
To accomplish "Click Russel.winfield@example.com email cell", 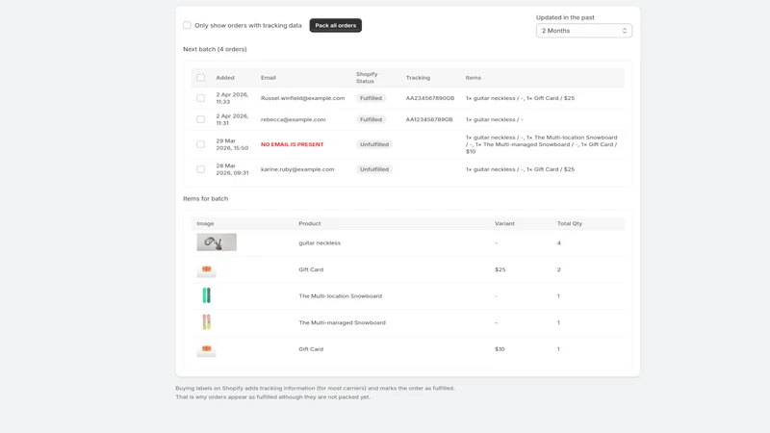I will click(x=302, y=98).
